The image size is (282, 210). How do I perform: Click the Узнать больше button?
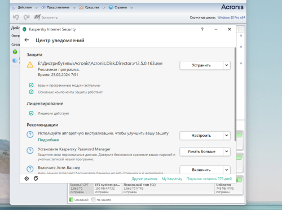click(x=201, y=151)
